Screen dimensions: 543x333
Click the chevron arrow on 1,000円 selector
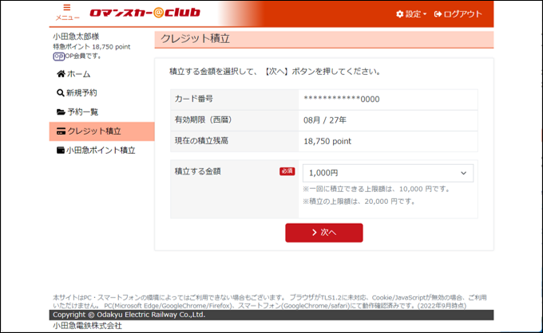click(463, 173)
